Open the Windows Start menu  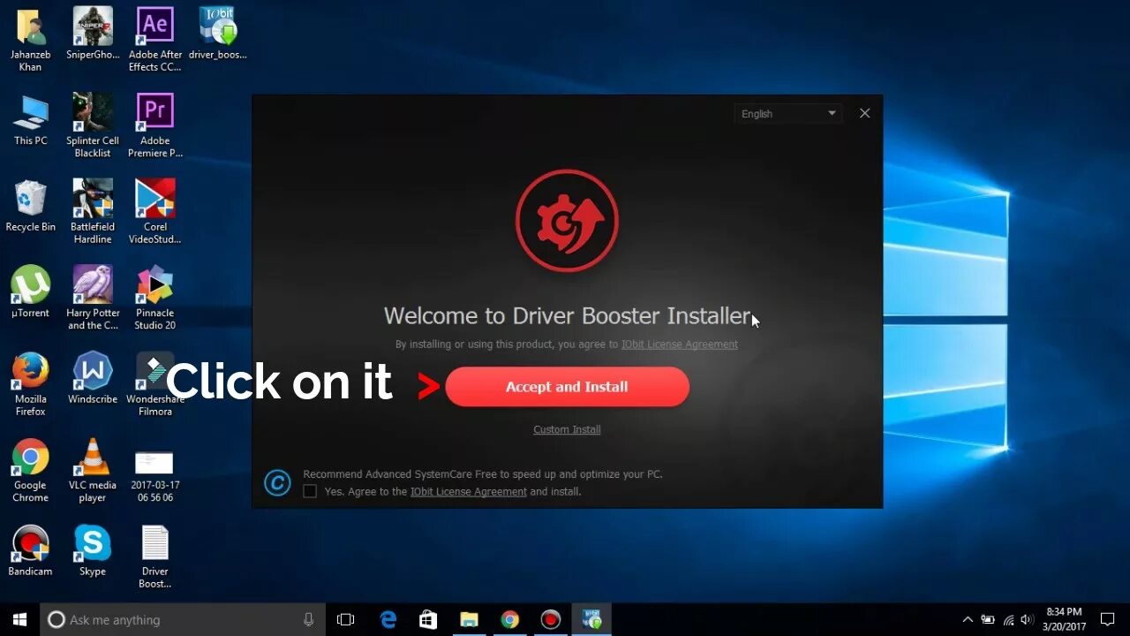[x=19, y=619]
